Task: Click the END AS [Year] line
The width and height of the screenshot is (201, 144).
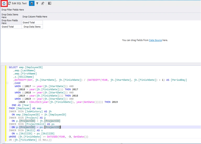Action: (21, 105)
